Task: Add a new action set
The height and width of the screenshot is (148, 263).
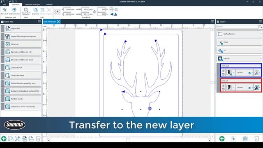Action: 4,139
